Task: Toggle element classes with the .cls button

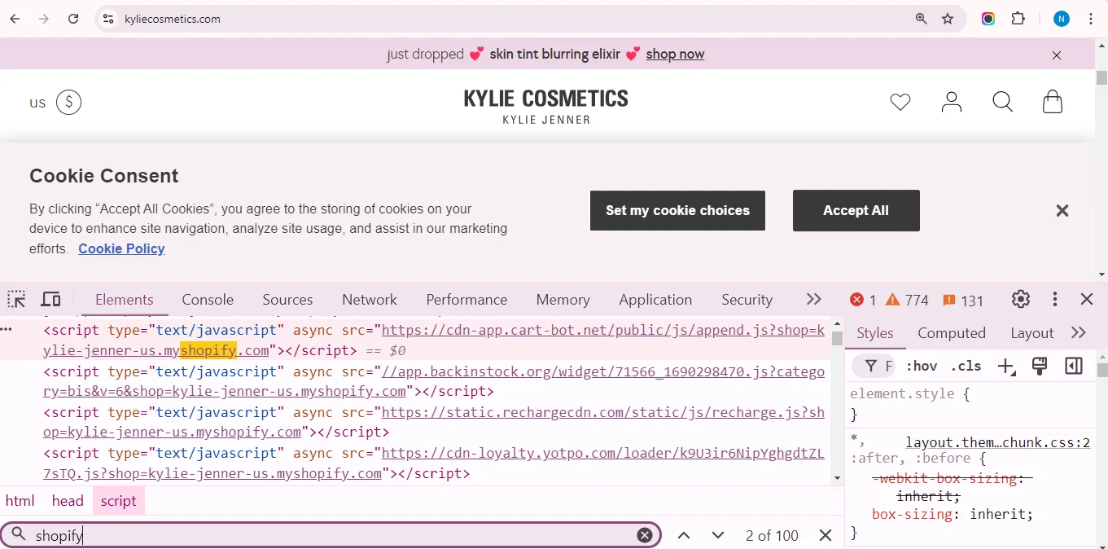Action: 966,366
